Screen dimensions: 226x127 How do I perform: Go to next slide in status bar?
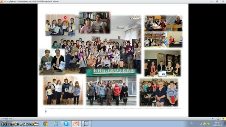pos(223,119)
